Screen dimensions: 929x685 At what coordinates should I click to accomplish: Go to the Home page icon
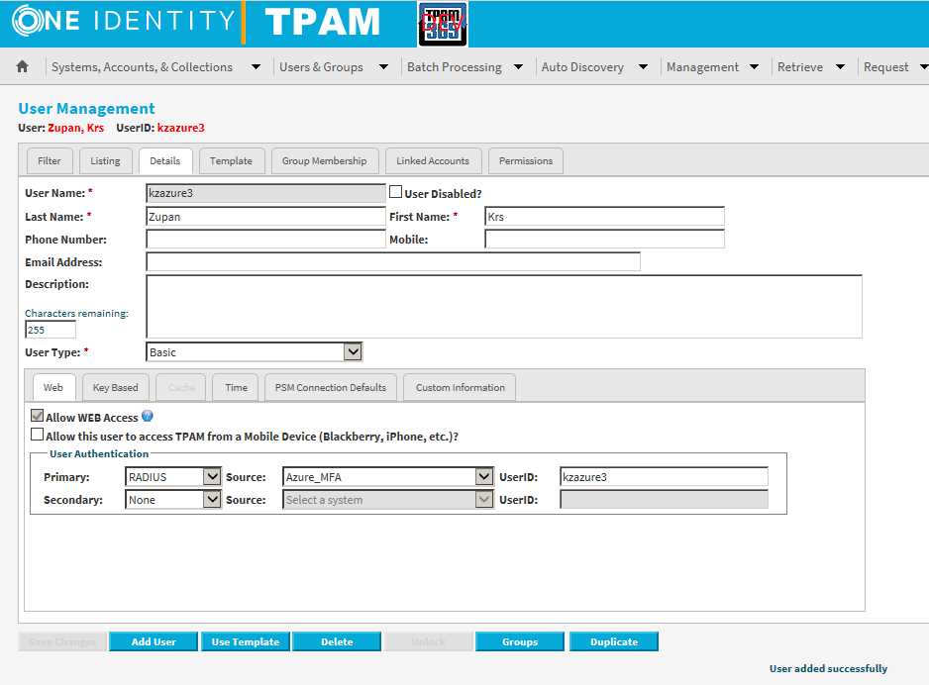click(23, 66)
